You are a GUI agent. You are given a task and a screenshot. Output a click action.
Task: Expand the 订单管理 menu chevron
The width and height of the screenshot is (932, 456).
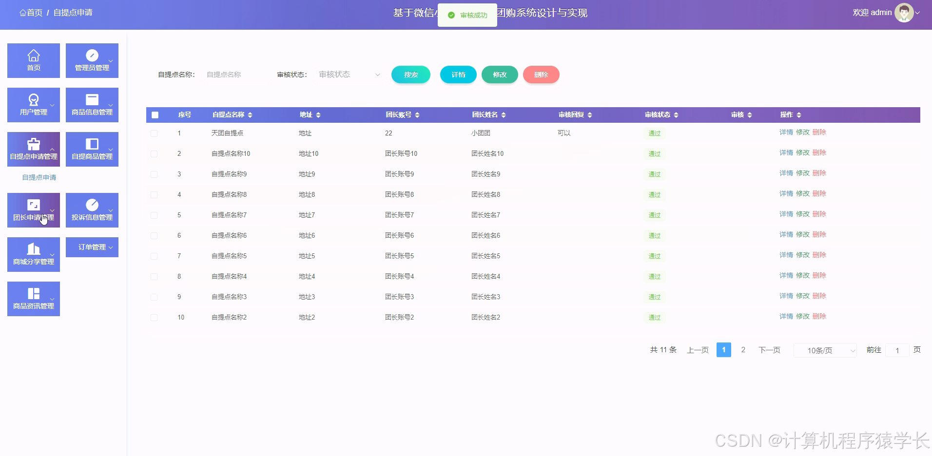pos(110,247)
